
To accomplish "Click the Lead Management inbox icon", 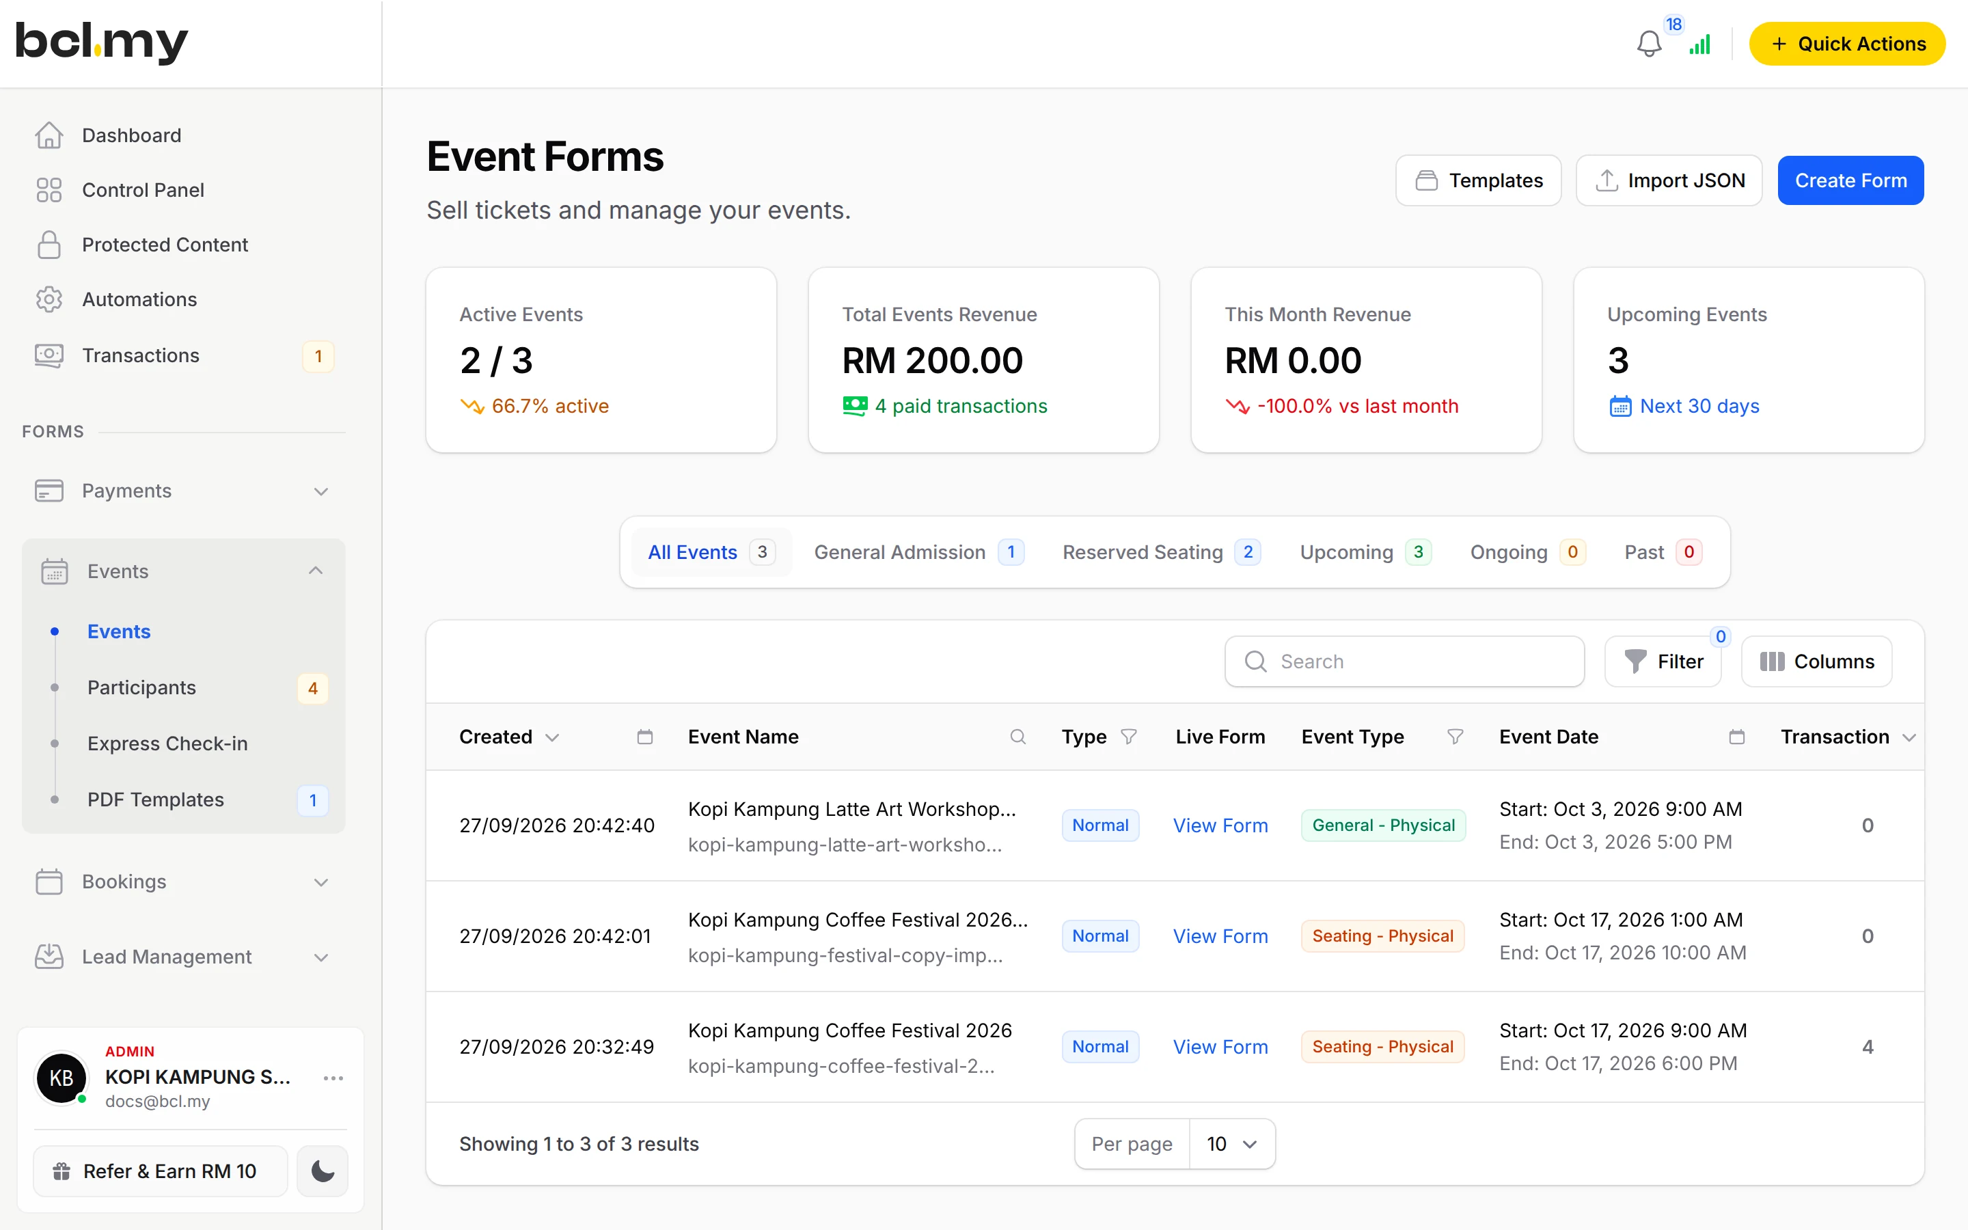I will (49, 956).
